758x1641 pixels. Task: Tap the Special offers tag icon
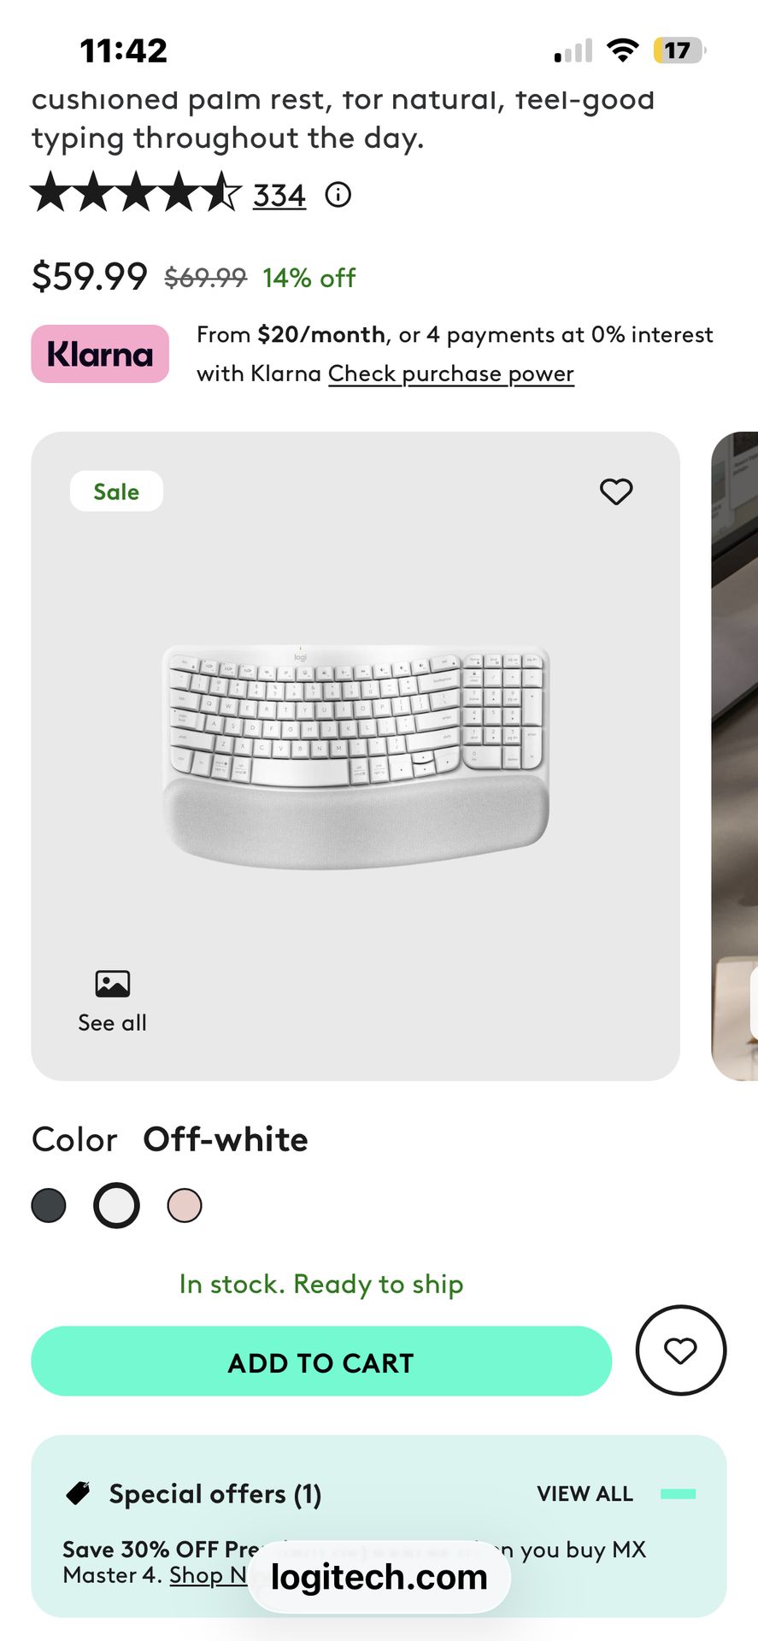point(79,1493)
